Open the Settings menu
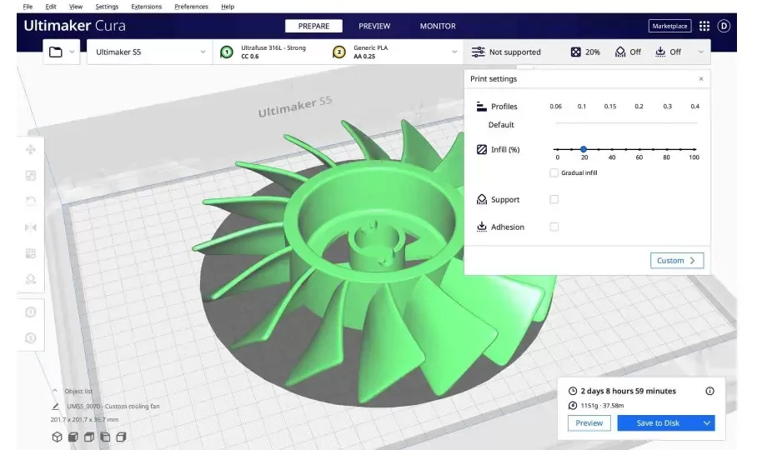The image size is (757, 450). (107, 7)
